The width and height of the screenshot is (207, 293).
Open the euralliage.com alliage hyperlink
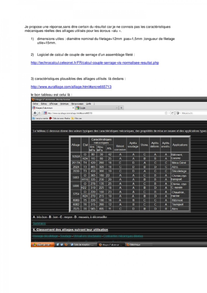pyautogui.click(x=71, y=87)
